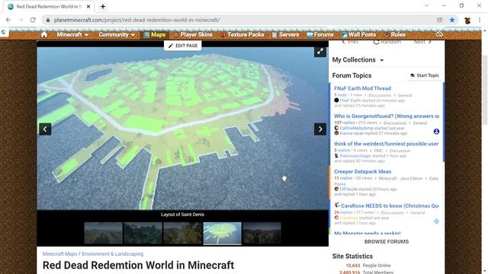Open the FNaF Earth Mod Thread topic

pyautogui.click(x=362, y=88)
